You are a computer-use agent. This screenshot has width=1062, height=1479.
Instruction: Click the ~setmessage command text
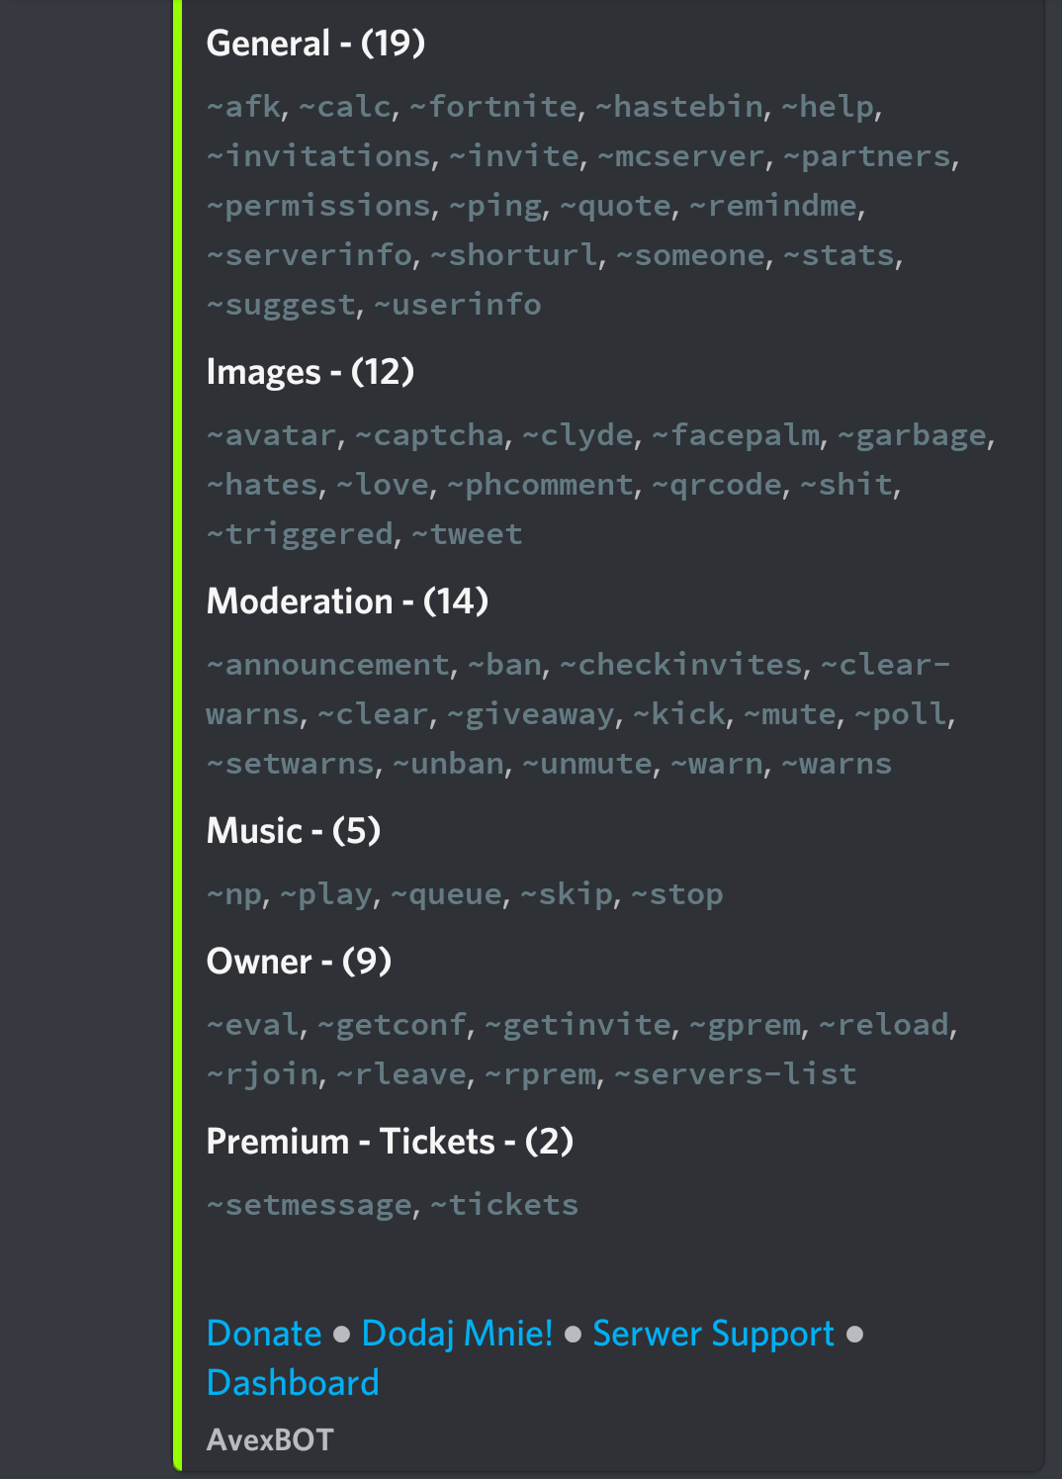[310, 1205]
